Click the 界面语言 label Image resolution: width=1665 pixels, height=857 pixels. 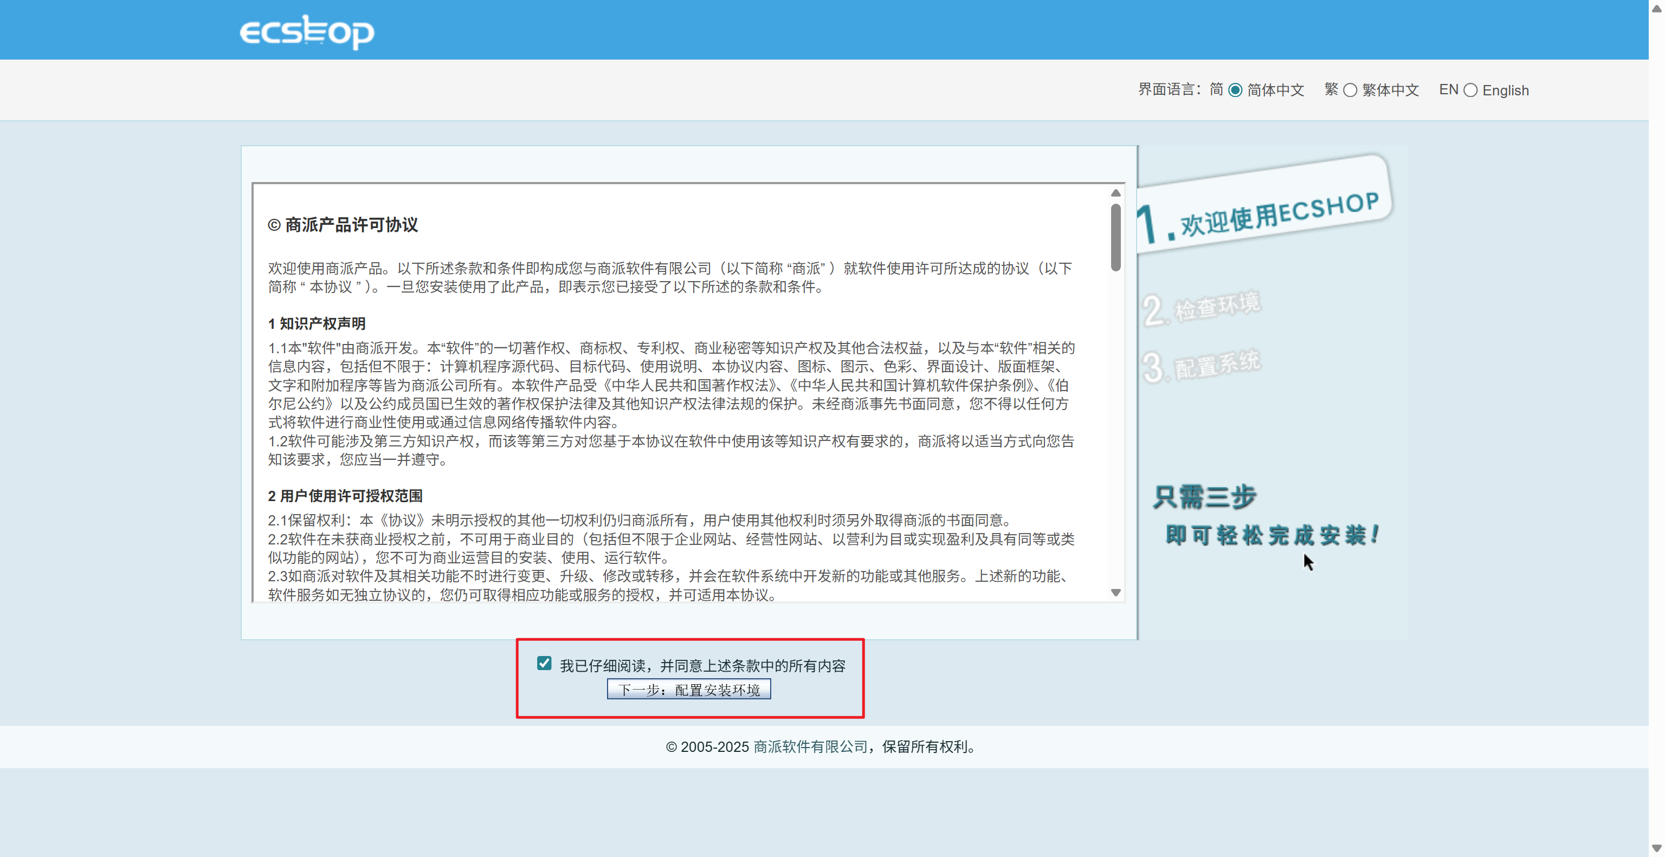coord(1170,90)
